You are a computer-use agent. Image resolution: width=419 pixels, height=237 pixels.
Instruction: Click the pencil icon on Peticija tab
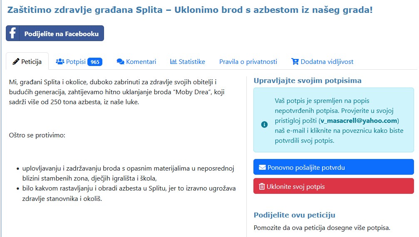click(16, 61)
